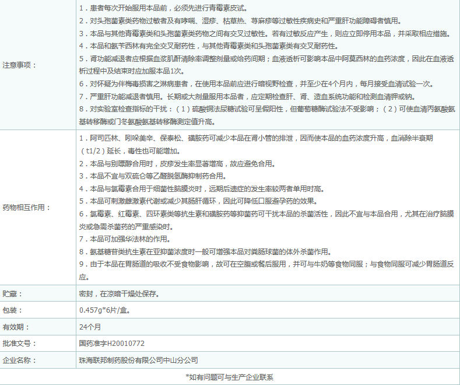Viewport: 460px width, 385px height.
Task: Click precaution 5 about 肾功能减退者
Action: pyautogui.click(x=266, y=65)
